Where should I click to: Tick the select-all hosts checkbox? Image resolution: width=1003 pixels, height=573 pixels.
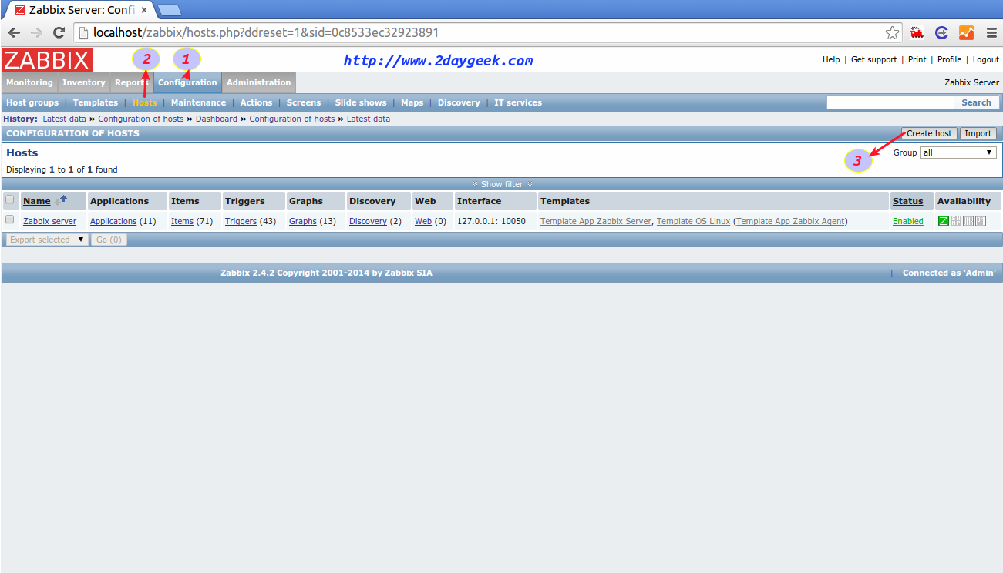pos(10,199)
